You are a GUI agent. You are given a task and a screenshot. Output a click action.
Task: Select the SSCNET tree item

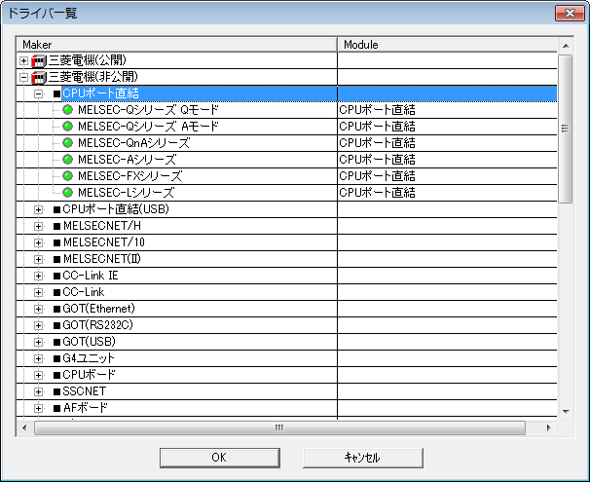[83, 391]
